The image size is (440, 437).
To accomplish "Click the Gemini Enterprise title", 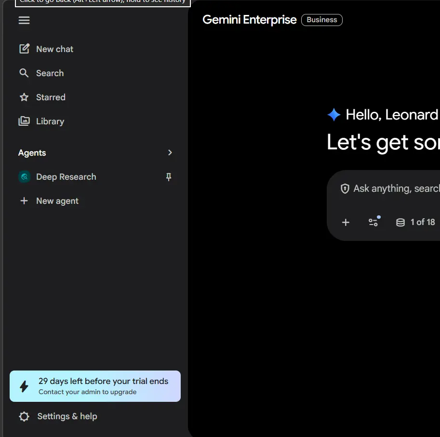I will (250, 20).
